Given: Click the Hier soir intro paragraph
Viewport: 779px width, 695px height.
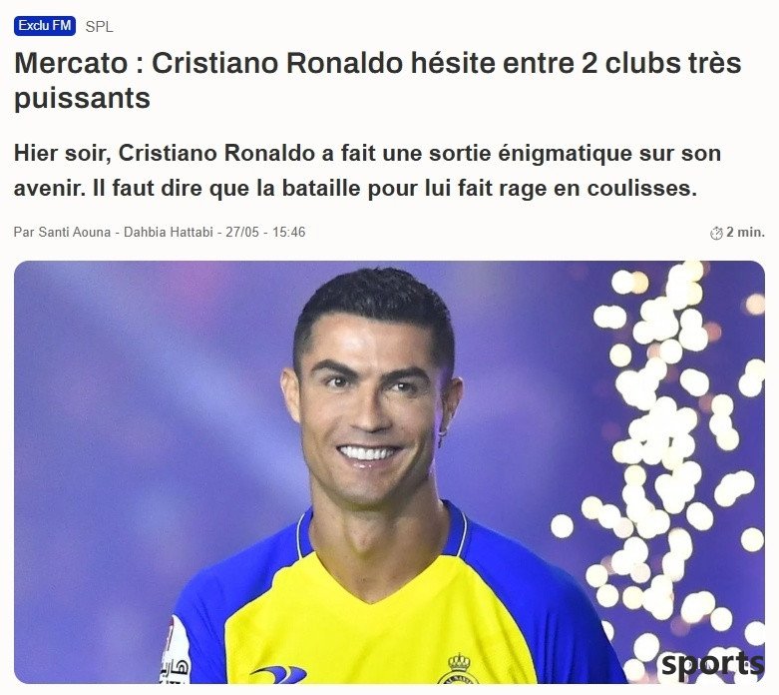Looking at the screenshot, I should (x=367, y=171).
